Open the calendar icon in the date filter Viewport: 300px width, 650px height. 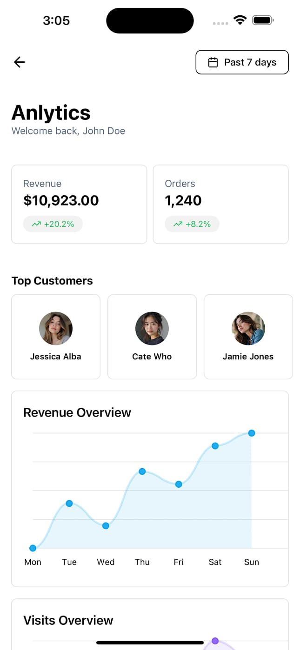(213, 62)
